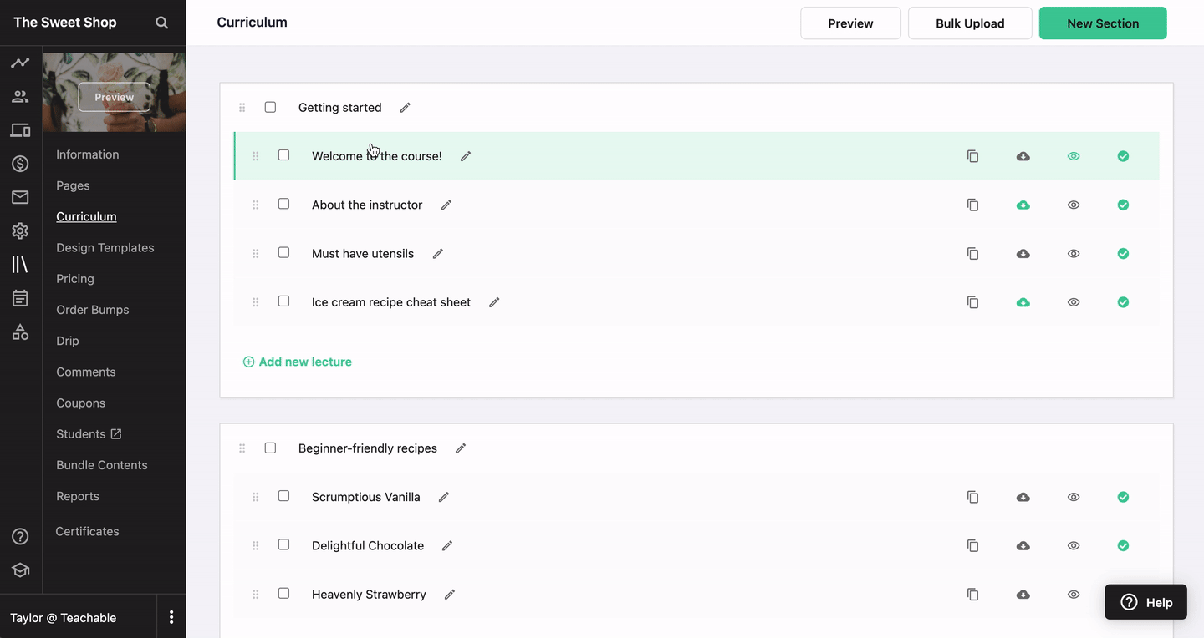Click the Preview button in the top bar
1204x638 pixels.
pyautogui.click(x=850, y=23)
